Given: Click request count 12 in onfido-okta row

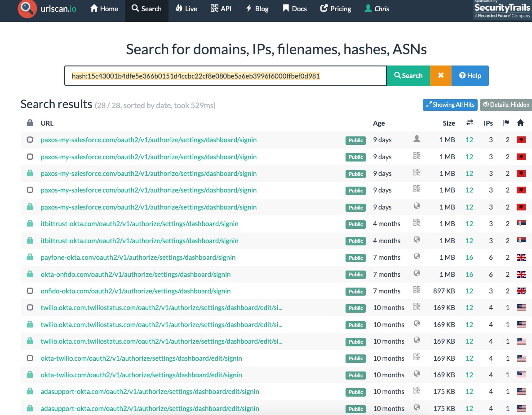Looking at the screenshot, I should pyautogui.click(x=469, y=291).
